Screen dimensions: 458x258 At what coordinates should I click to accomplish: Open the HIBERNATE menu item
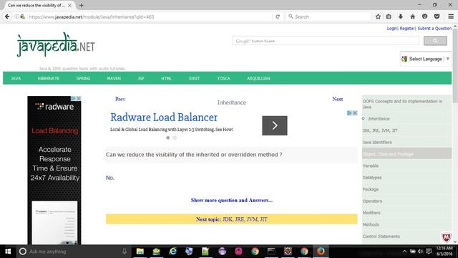pos(49,78)
